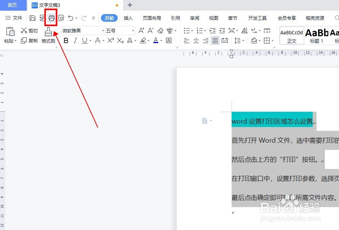Open the 稻壳资源 tab
This screenshot has height=230, width=339.
[x=315, y=18]
